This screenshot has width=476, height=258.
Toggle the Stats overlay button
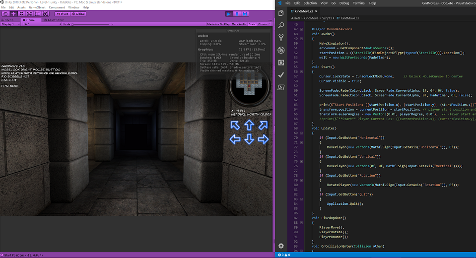click(252, 24)
